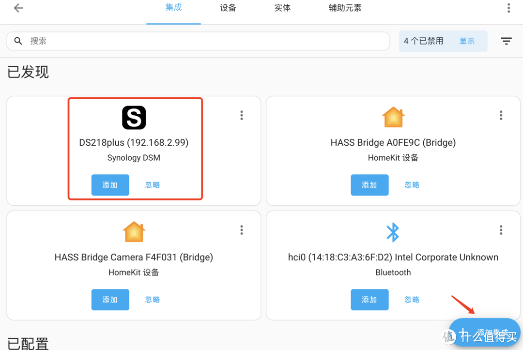Open options menu on the DS218plus card

[x=241, y=115]
